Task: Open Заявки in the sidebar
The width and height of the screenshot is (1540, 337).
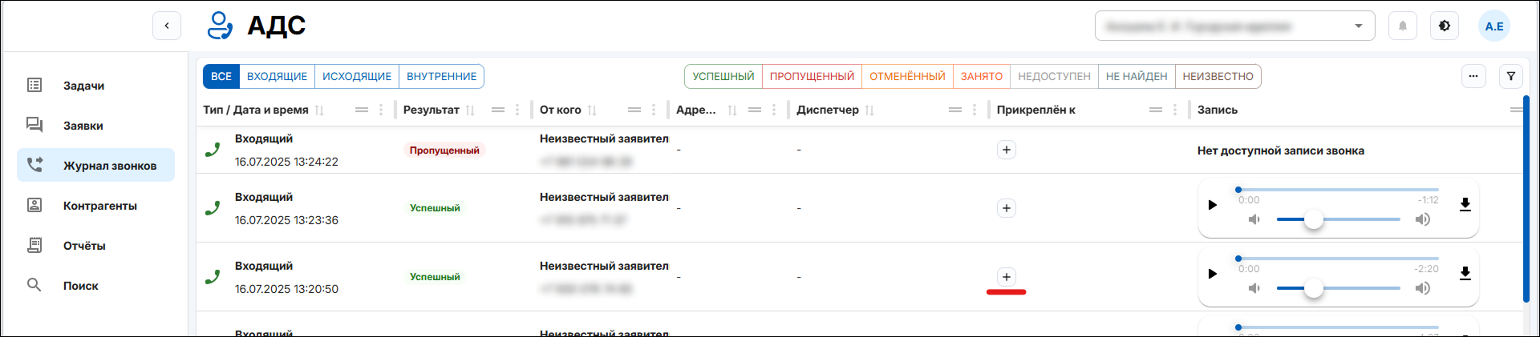Action: coord(83,126)
